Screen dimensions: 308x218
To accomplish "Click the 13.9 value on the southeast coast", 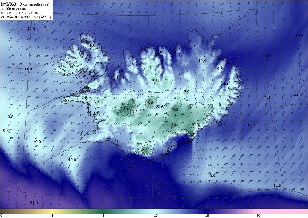I will pyautogui.click(x=222, y=124).
